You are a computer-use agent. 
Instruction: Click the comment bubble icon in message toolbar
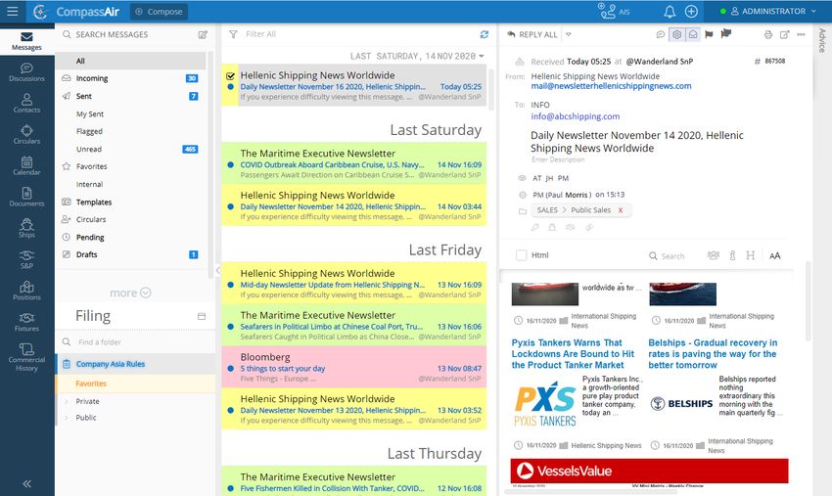click(660, 34)
